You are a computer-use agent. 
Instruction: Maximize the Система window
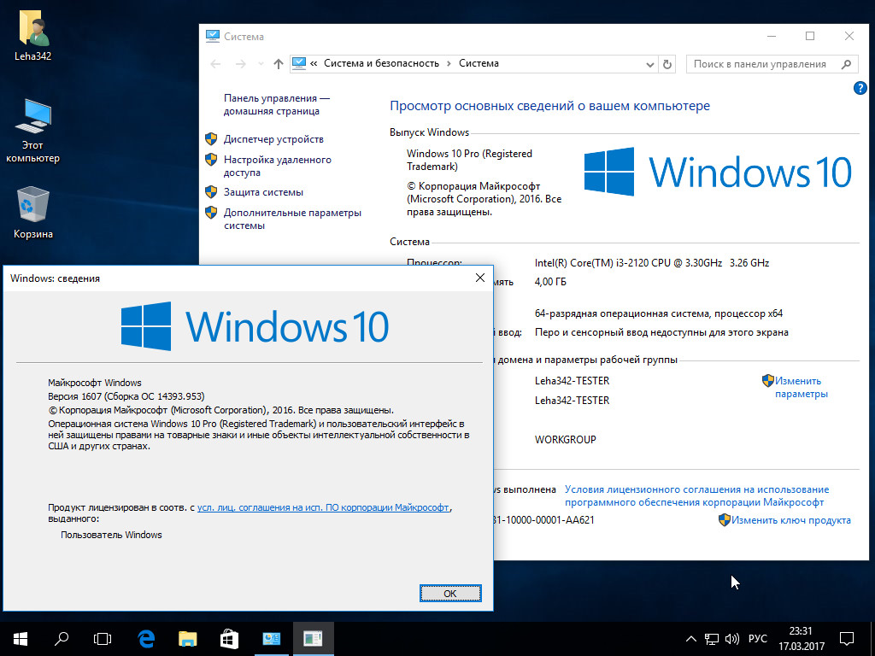coord(810,36)
